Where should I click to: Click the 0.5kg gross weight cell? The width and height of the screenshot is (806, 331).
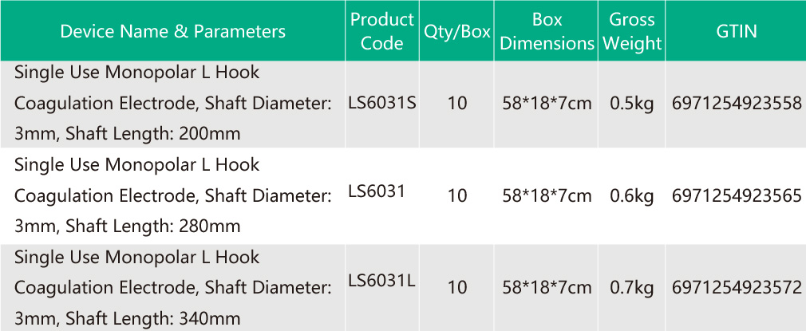tap(632, 103)
